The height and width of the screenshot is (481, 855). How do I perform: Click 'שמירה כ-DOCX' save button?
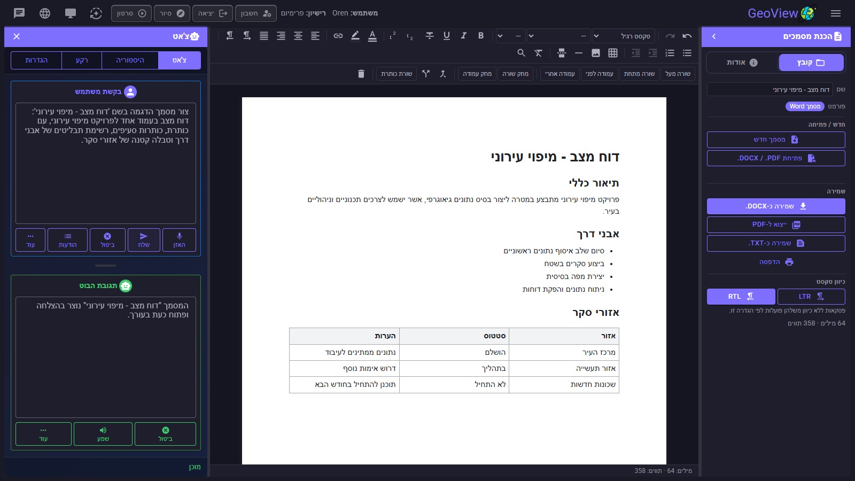pyautogui.click(x=776, y=206)
